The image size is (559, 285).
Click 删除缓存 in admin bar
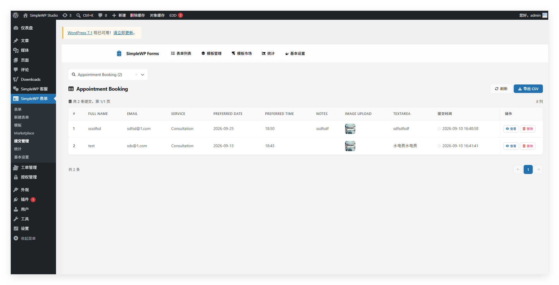coord(137,15)
